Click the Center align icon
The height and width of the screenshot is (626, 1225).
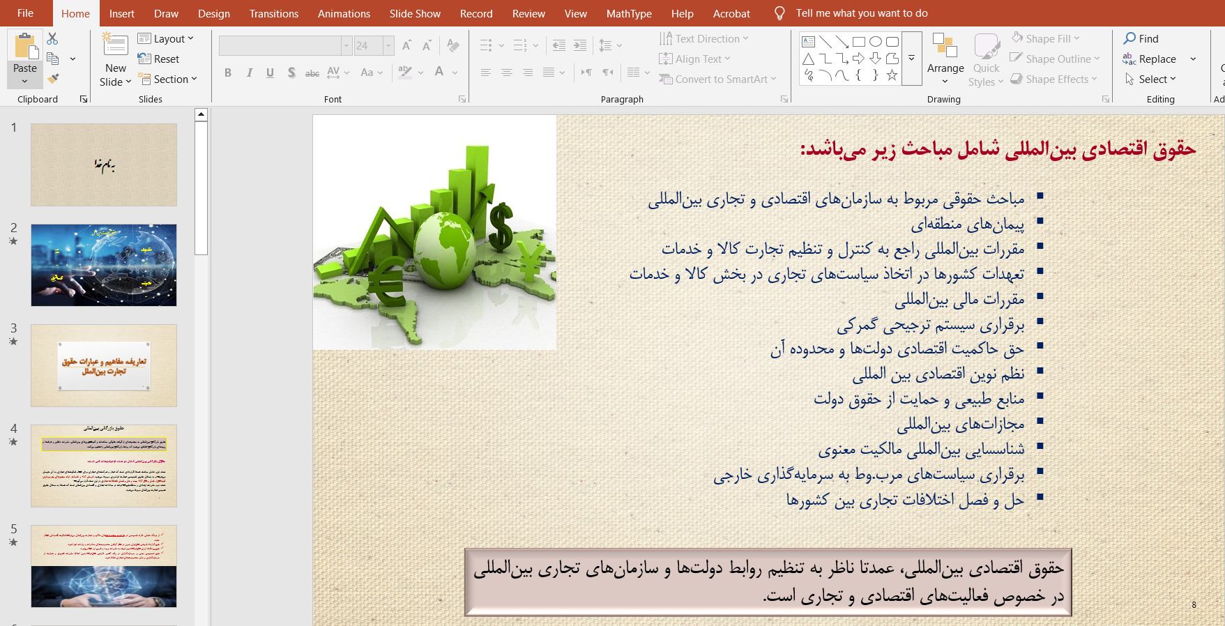click(x=507, y=72)
